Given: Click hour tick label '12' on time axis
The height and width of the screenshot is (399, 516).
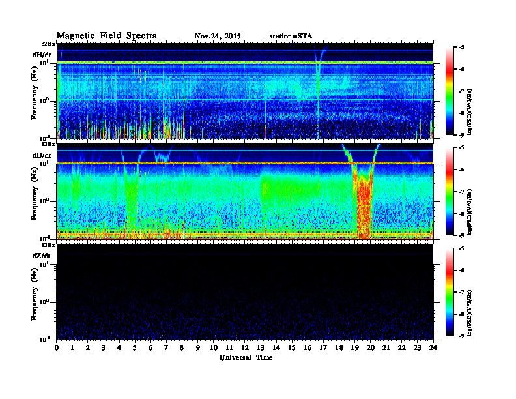Looking at the screenshot, I should 244,347.
